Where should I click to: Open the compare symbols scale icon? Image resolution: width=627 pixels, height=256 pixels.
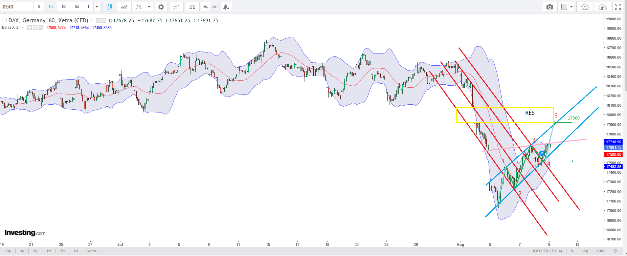point(192,7)
